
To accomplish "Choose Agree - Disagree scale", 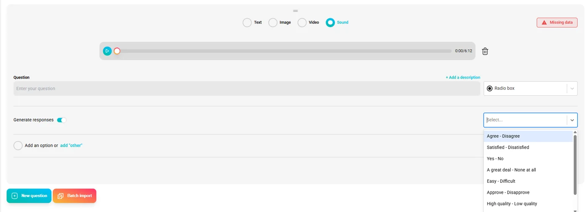I will (528, 136).
